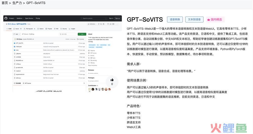253x134 pixels.
Task: Click the webui.py file icon
Action: pos(14,78)
